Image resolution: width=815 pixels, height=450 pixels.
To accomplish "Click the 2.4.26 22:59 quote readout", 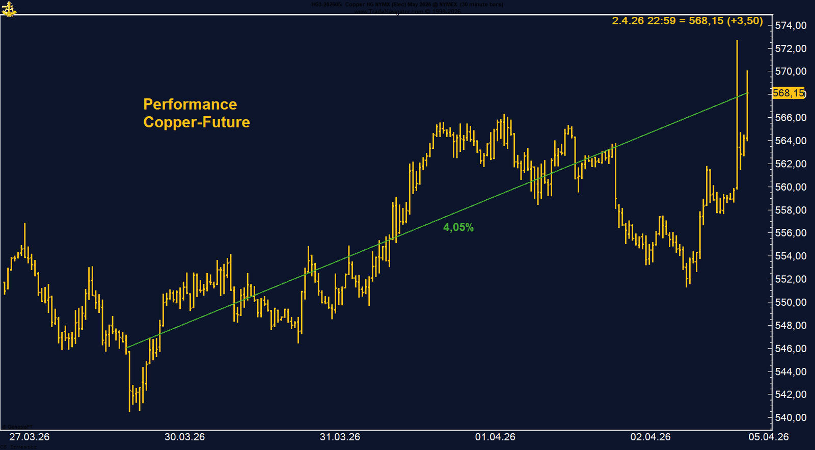I will pyautogui.click(x=687, y=21).
